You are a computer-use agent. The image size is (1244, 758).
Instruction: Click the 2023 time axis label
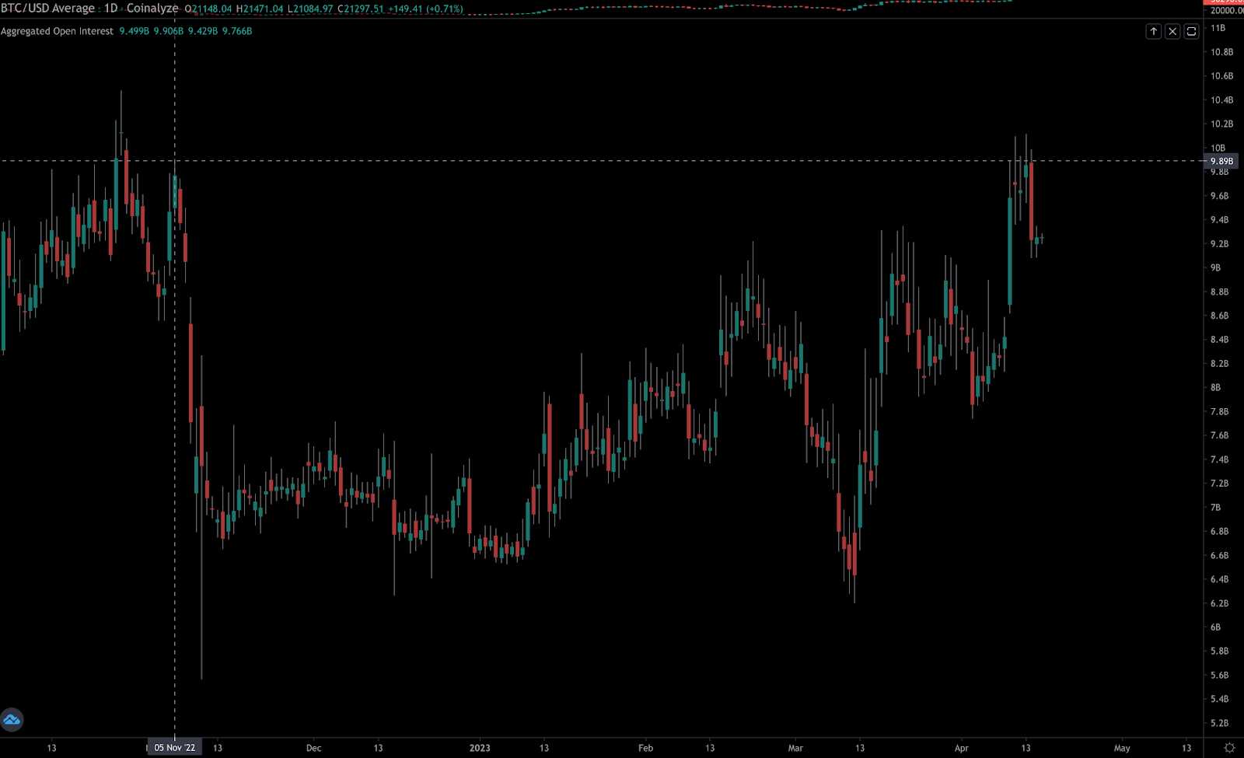point(480,748)
